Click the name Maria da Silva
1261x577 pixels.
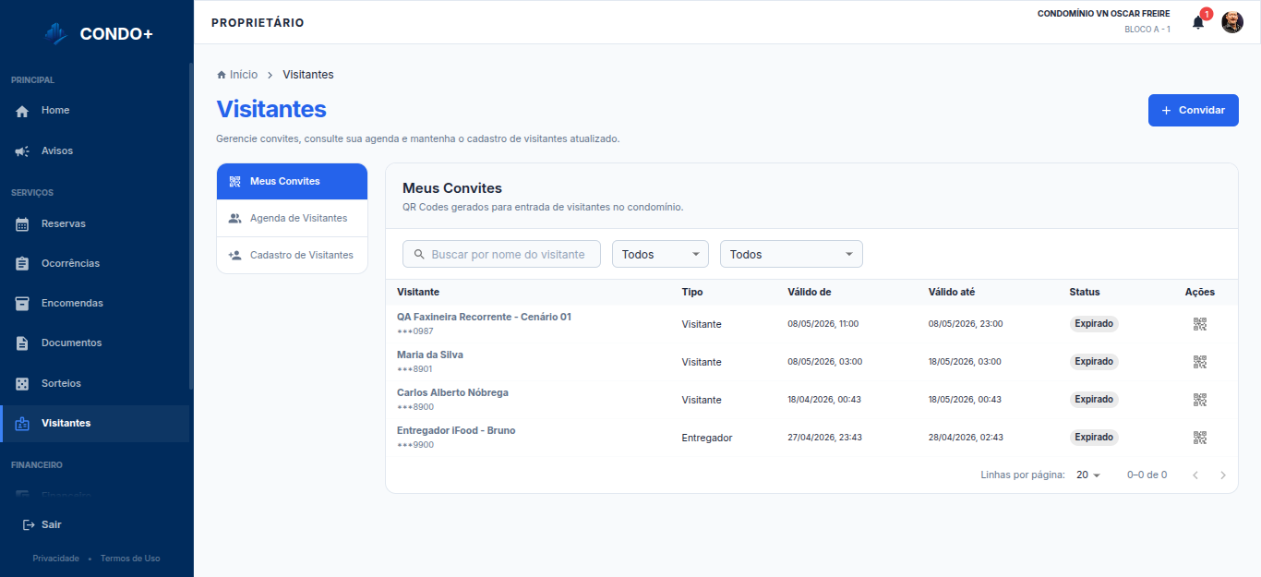430,355
